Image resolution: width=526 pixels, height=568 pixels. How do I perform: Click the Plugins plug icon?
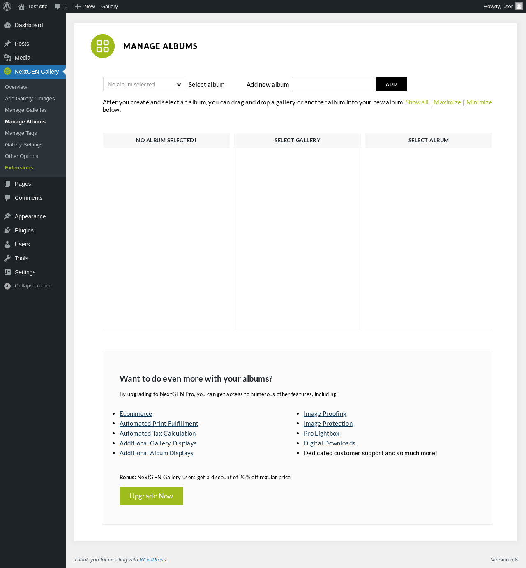[7, 230]
